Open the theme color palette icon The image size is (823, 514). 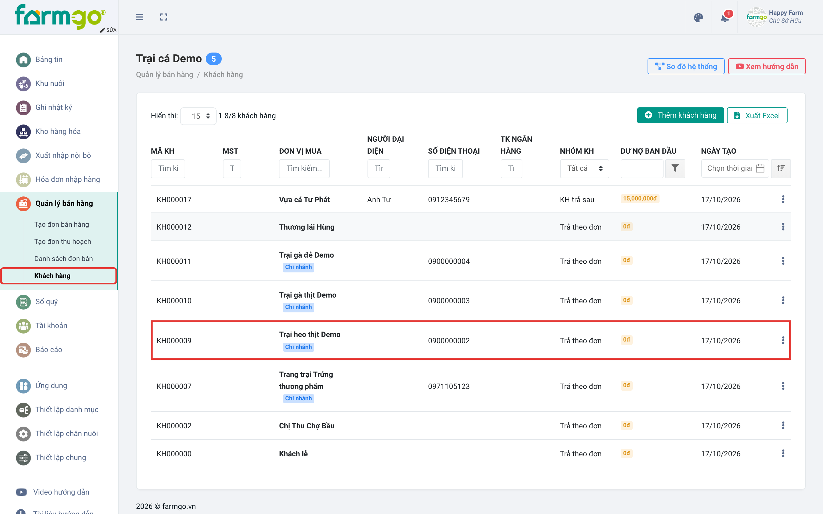[698, 18]
